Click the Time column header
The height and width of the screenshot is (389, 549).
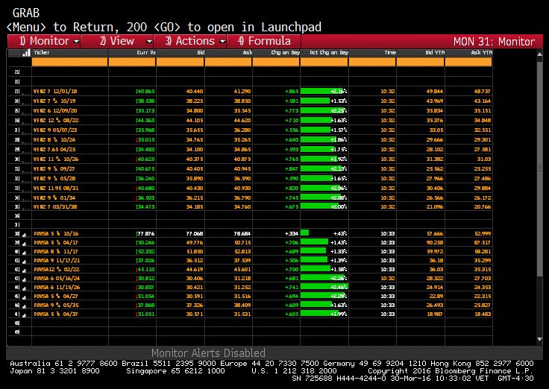click(372, 53)
